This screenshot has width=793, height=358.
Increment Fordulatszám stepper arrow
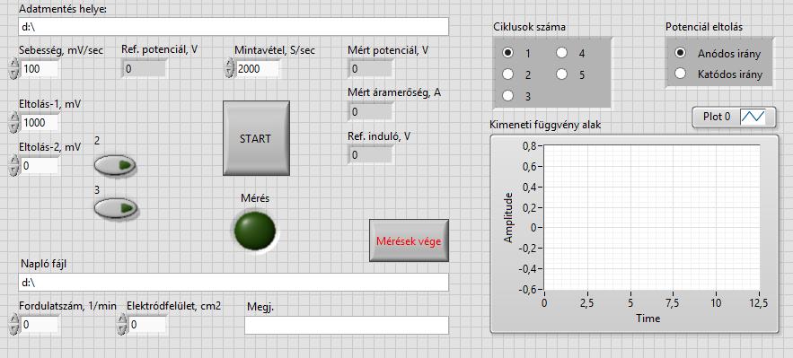click(x=14, y=319)
